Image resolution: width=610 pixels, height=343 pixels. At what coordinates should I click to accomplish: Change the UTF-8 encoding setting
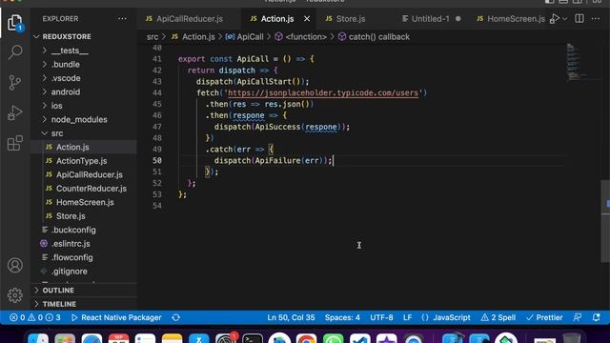click(381, 317)
